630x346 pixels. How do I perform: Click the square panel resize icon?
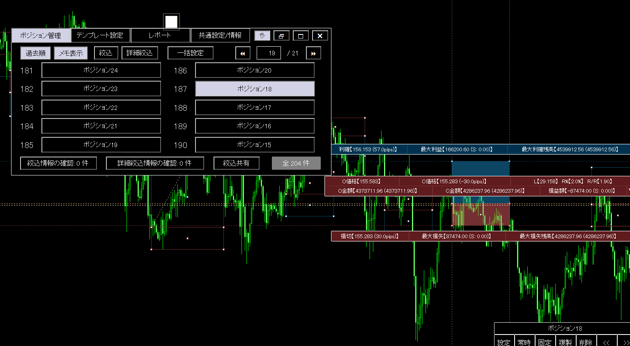pyautogui.click(x=300, y=35)
